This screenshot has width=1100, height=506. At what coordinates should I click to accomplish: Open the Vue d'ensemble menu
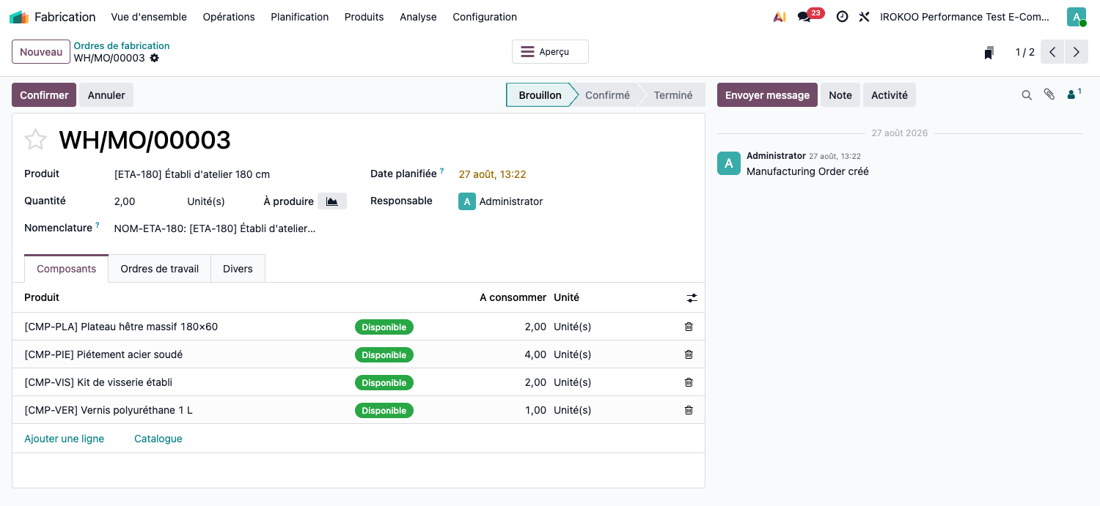coord(149,17)
